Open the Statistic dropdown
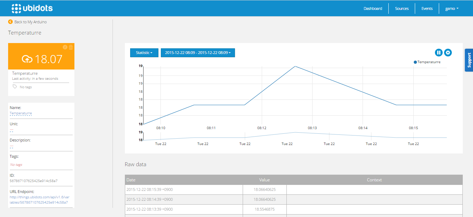The image size is (473, 217). (144, 53)
